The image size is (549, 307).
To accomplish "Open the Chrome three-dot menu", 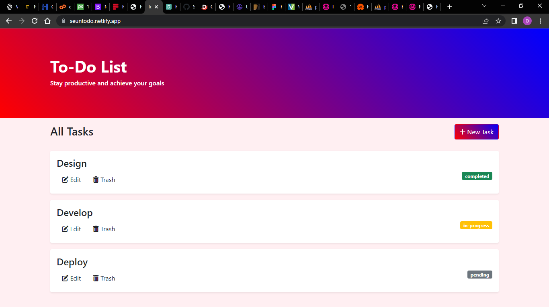I will [x=541, y=21].
